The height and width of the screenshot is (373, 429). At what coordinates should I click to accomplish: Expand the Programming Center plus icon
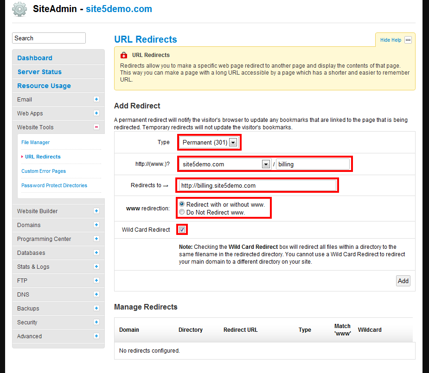click(96, 239)
